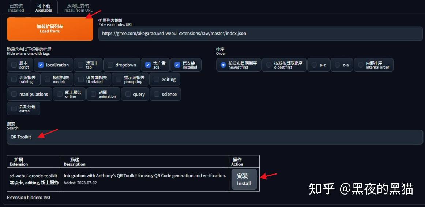Select a-z sort order radio

[314, 65]
